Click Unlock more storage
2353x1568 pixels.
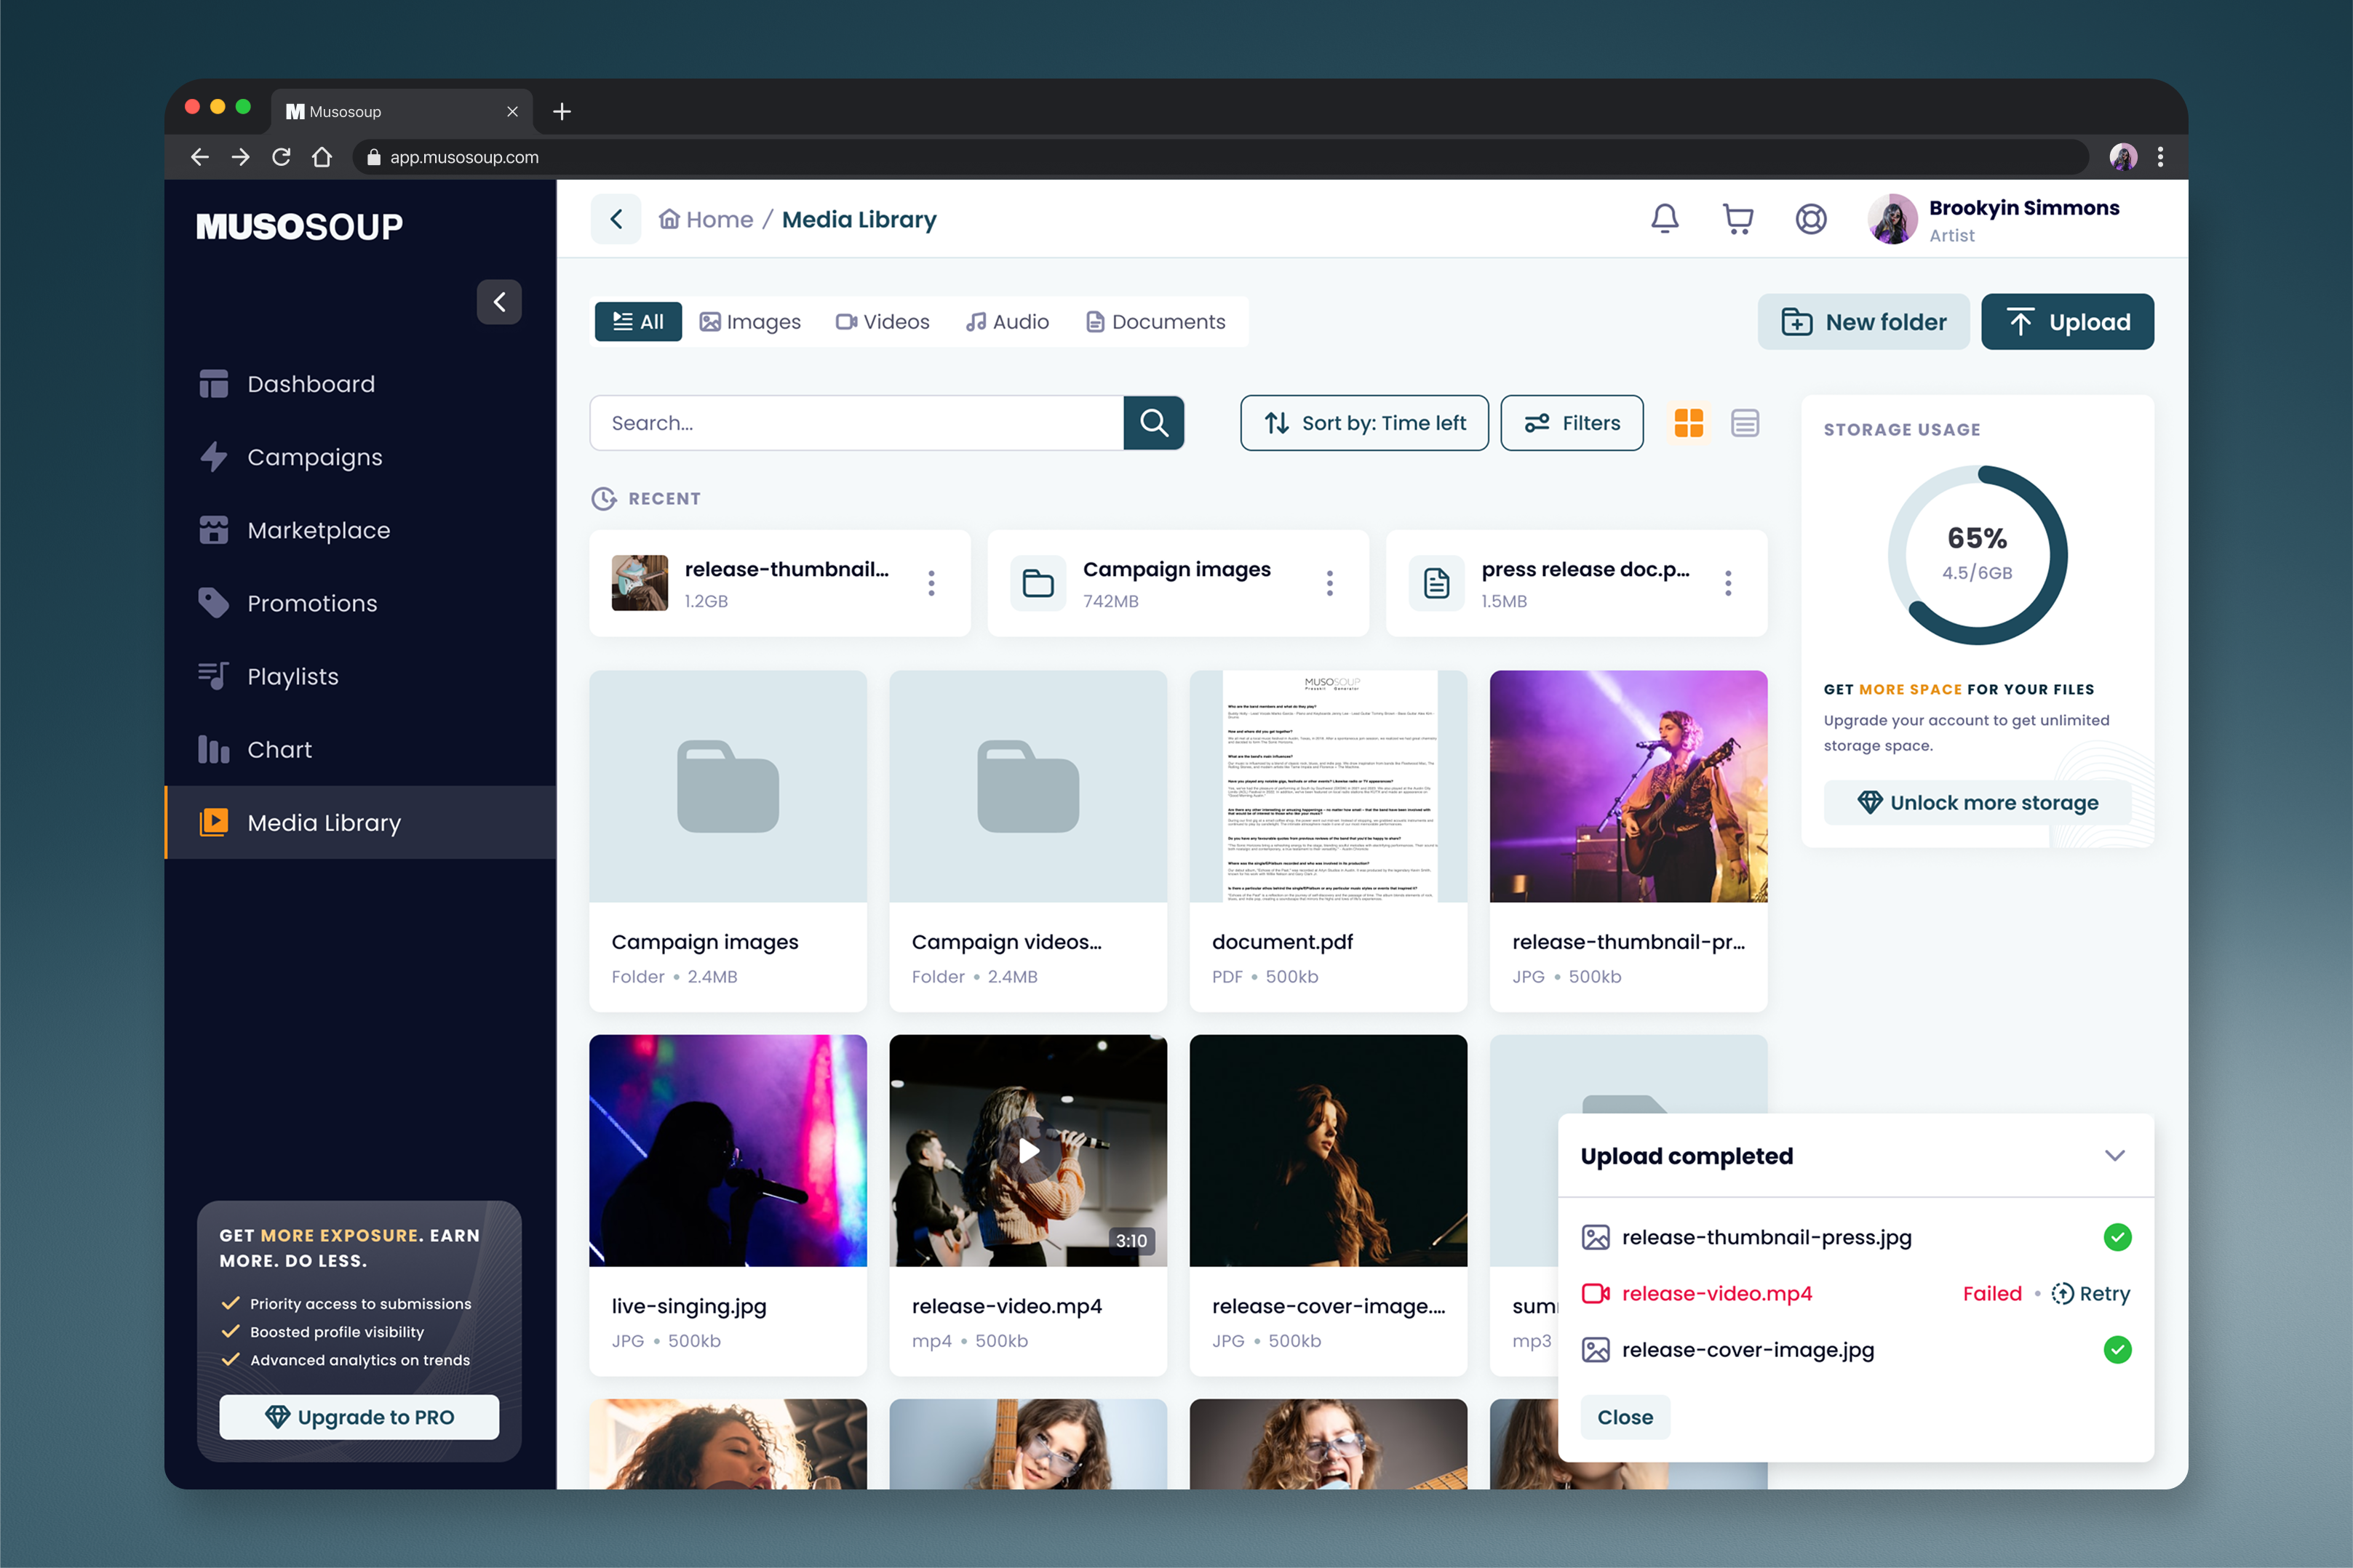tap(1978, 803)
